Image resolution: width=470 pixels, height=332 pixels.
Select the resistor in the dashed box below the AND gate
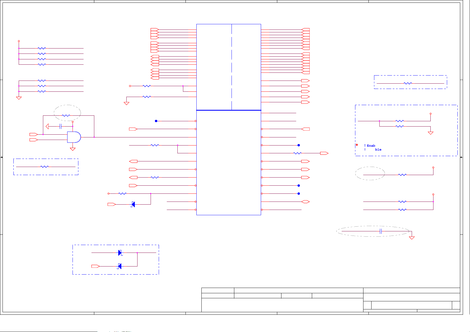(x=45, y=167)
